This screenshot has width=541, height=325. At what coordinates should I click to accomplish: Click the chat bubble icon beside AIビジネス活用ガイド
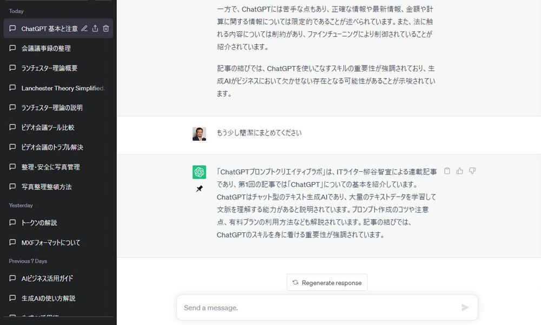(12, 278)
